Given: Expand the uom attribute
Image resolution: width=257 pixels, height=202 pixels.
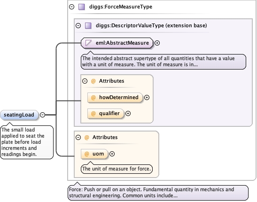Looking at the screenshot, I should (x=112, y=154).
